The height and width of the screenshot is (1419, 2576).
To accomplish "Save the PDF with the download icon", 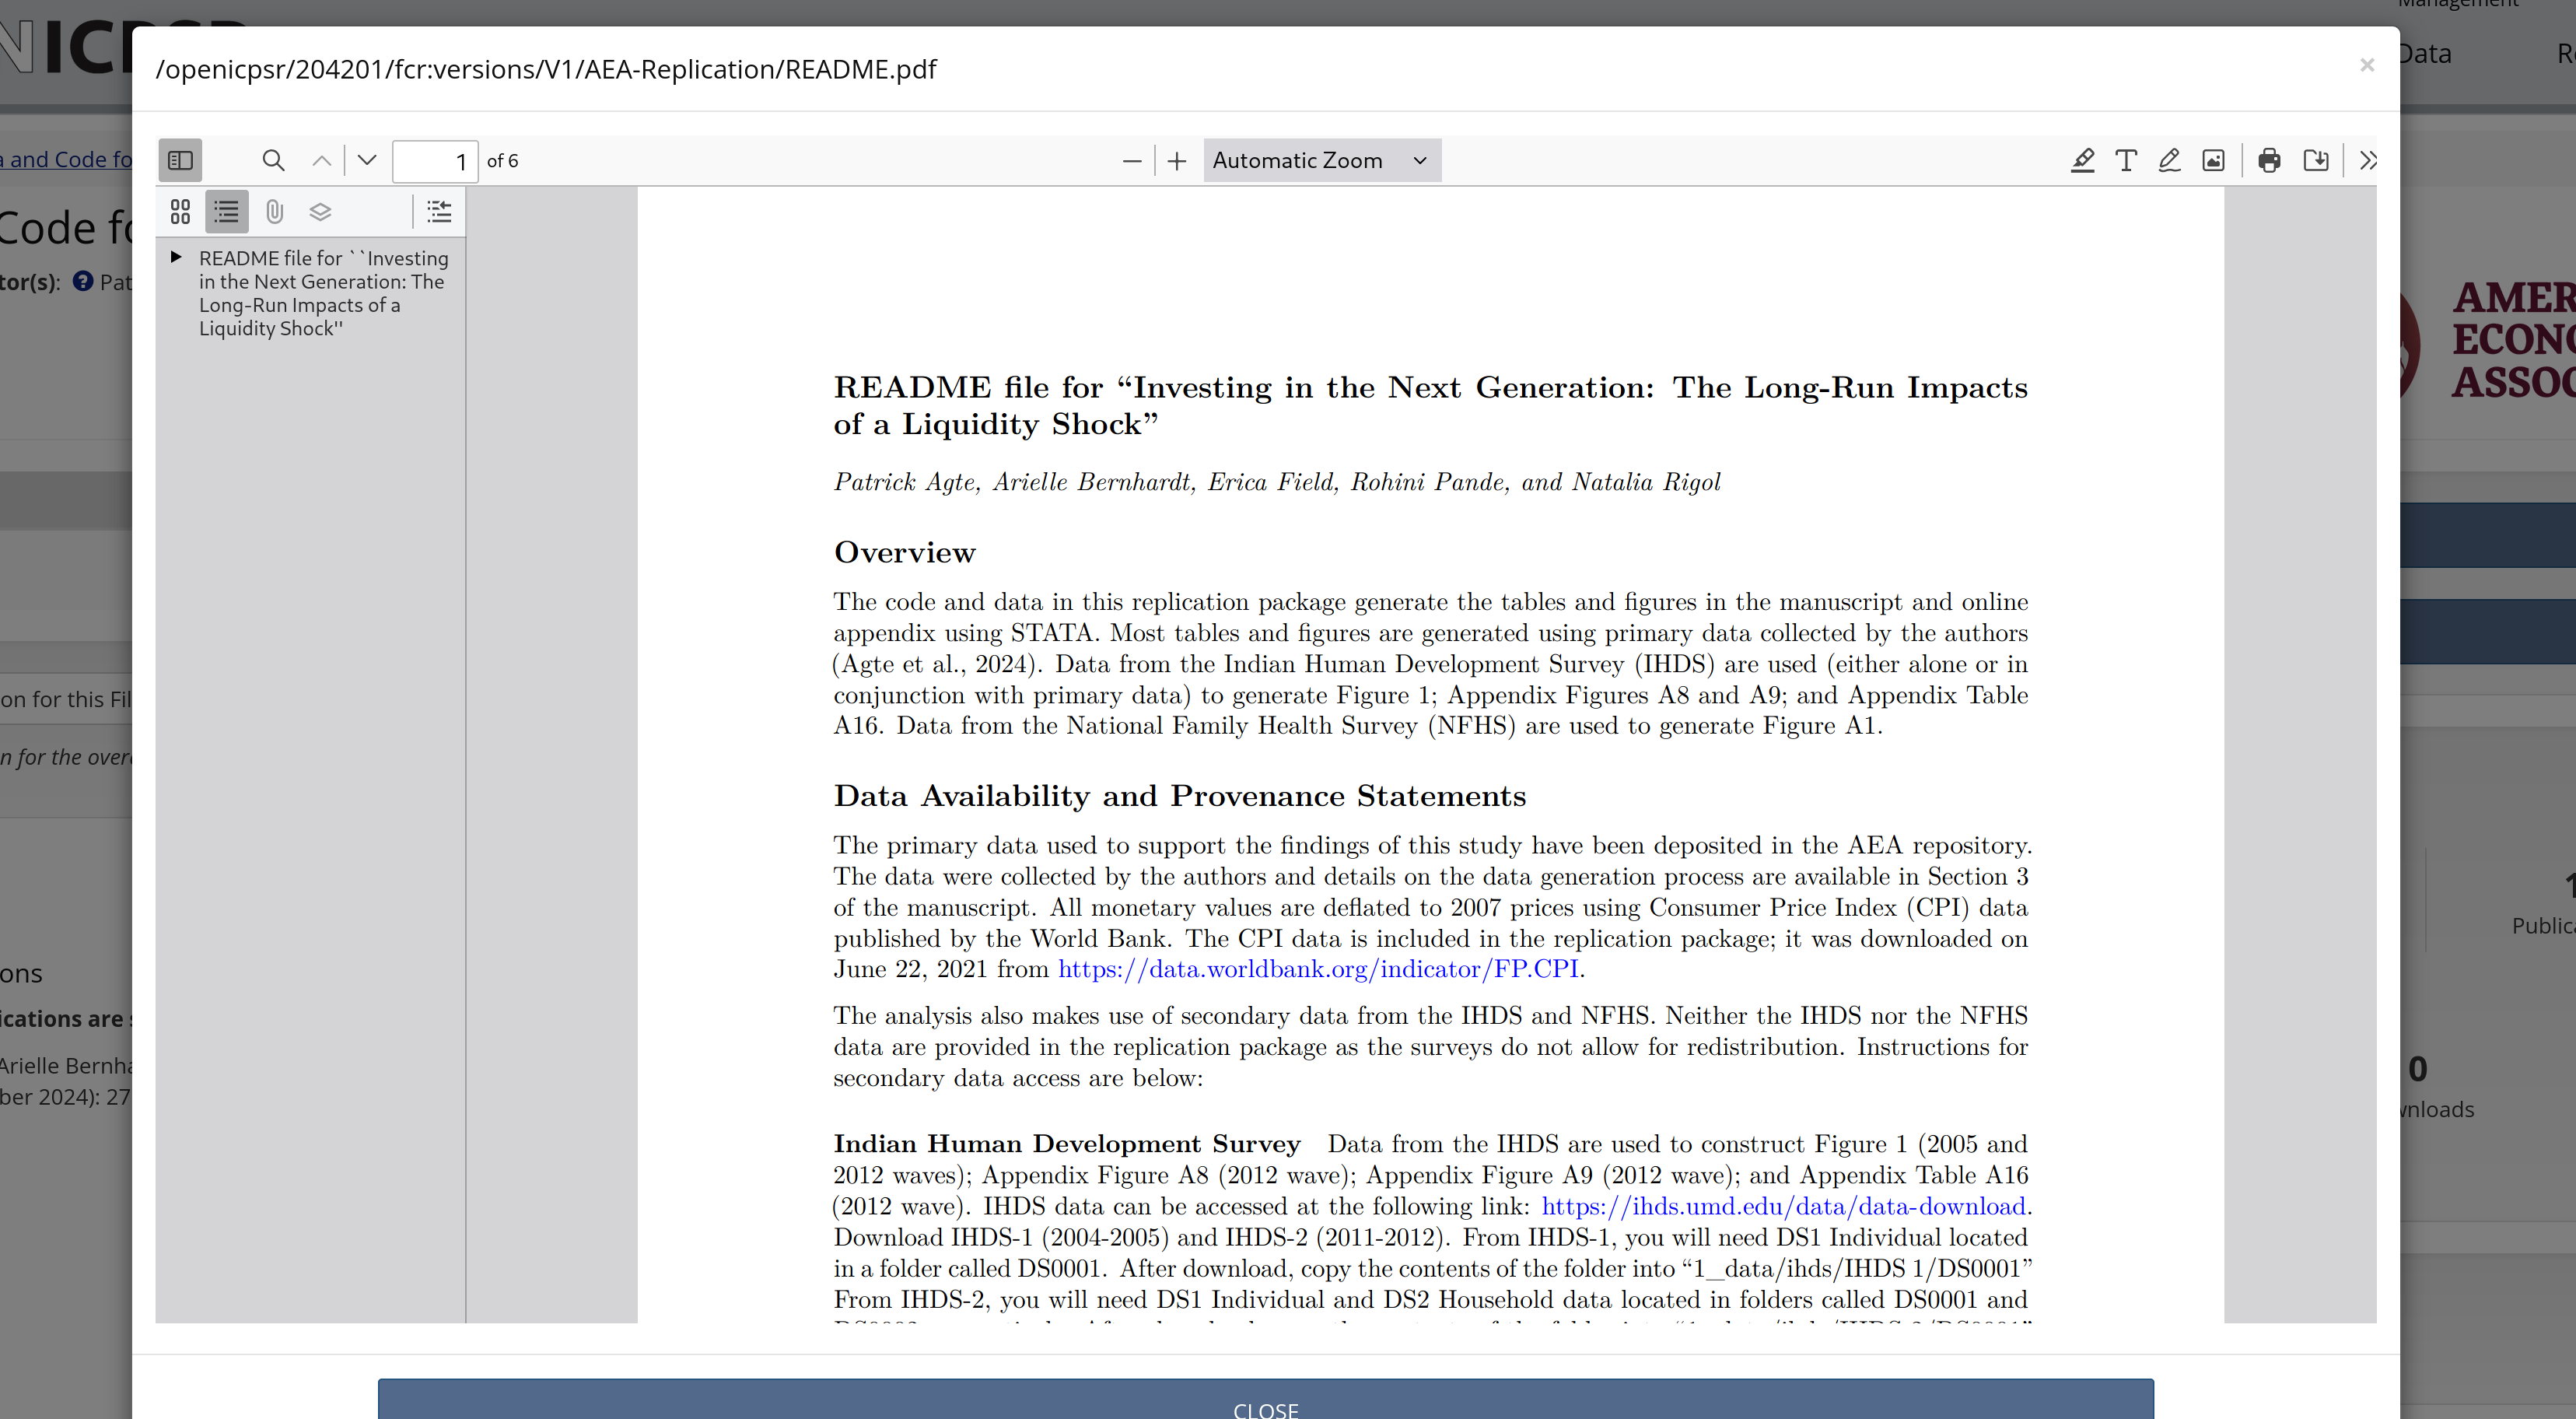I will (x=2315, y=160).
